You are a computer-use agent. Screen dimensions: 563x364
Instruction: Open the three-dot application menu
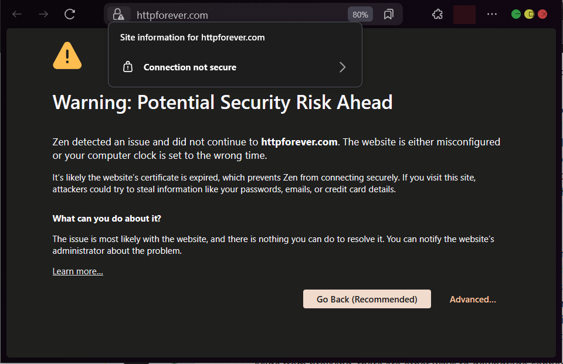coord(492,14)
